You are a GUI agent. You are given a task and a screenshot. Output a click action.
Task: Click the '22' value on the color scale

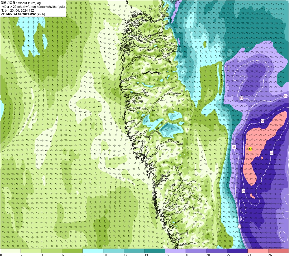[229, 255]
